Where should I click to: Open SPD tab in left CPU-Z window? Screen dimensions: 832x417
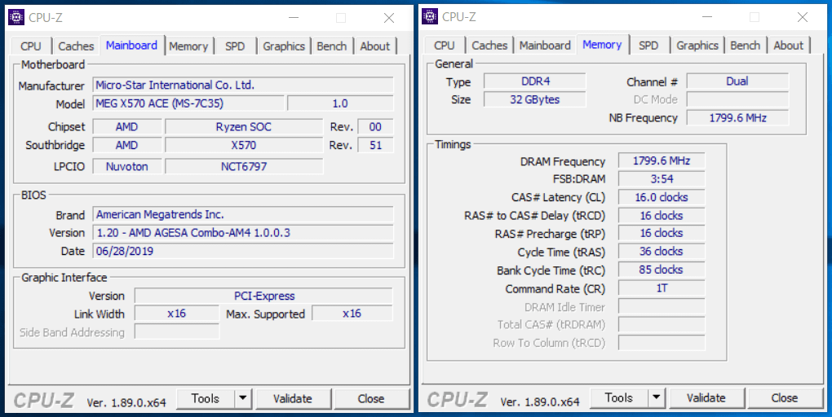point(235,46)
